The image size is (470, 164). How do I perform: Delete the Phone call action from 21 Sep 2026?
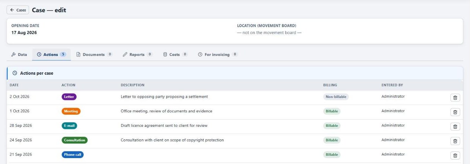(455, 155)
